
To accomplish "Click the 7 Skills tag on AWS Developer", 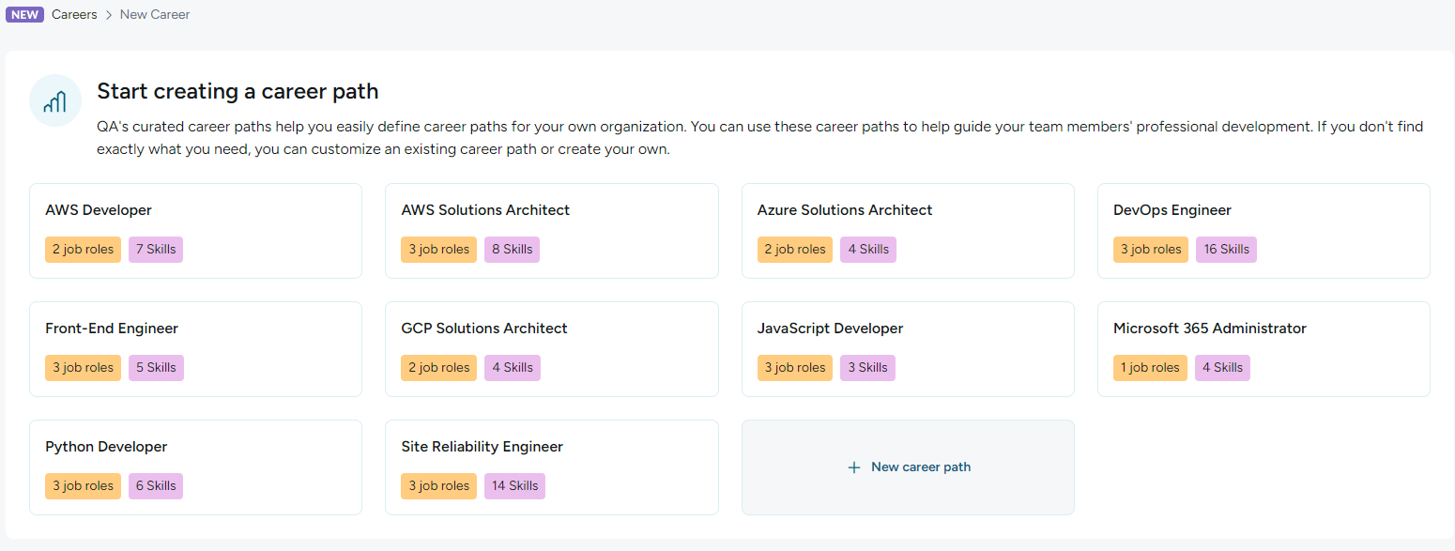I will (x=156, y=250).
